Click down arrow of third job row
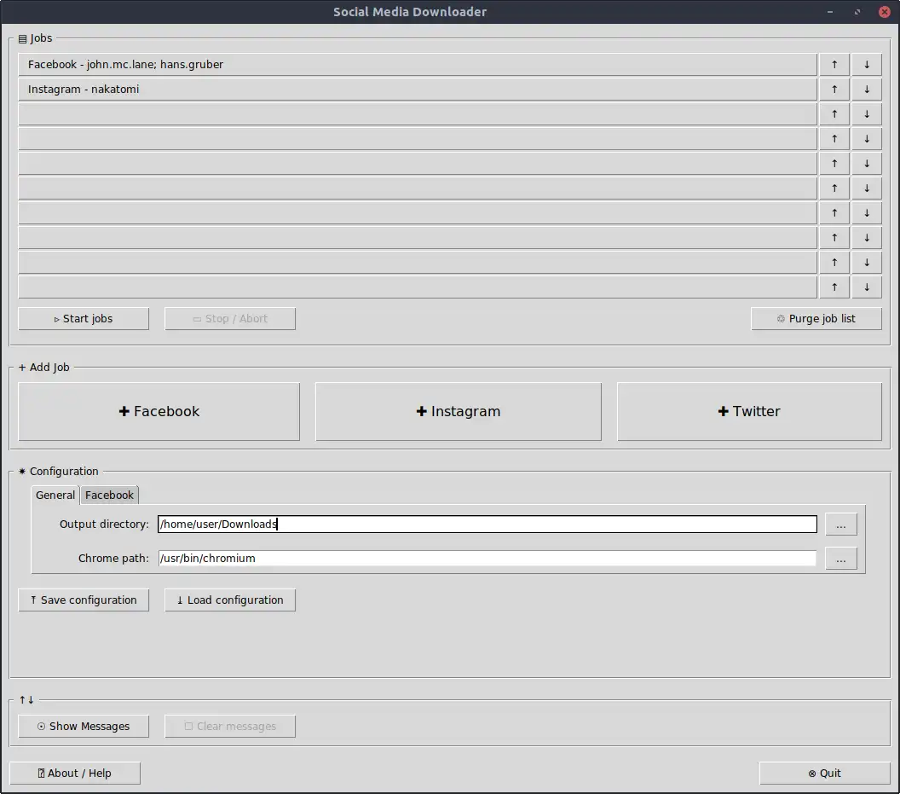Screen dimensions: 900x794 tap(867, 113)
